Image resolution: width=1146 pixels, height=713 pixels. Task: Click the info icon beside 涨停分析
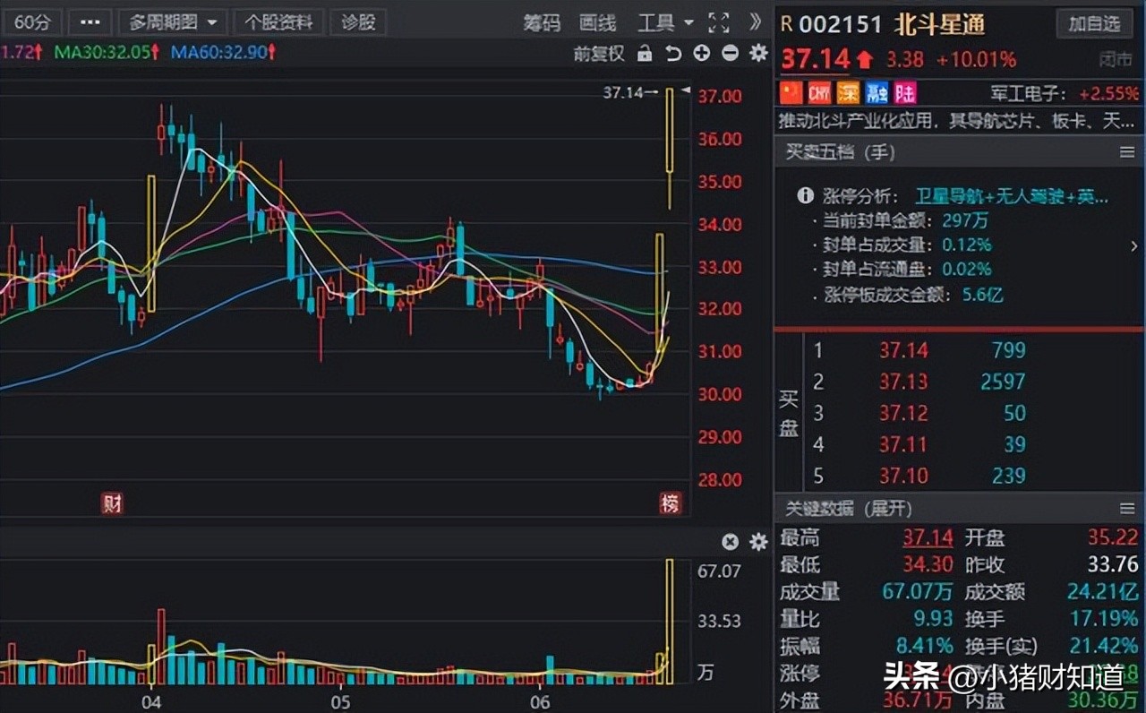point(804,194)
